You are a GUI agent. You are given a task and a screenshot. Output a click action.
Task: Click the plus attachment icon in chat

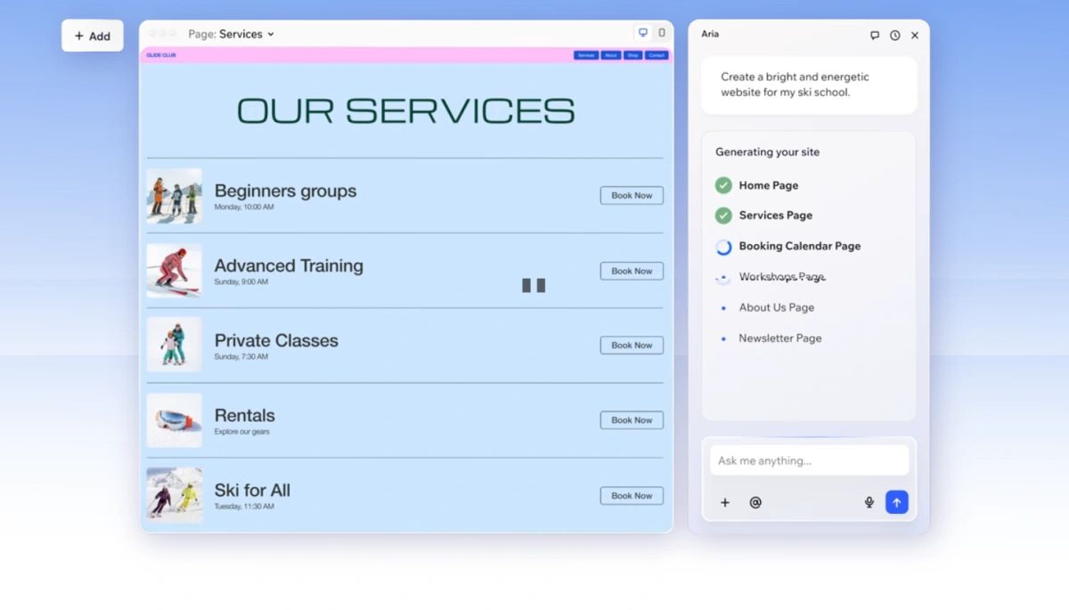click(725, 502)
